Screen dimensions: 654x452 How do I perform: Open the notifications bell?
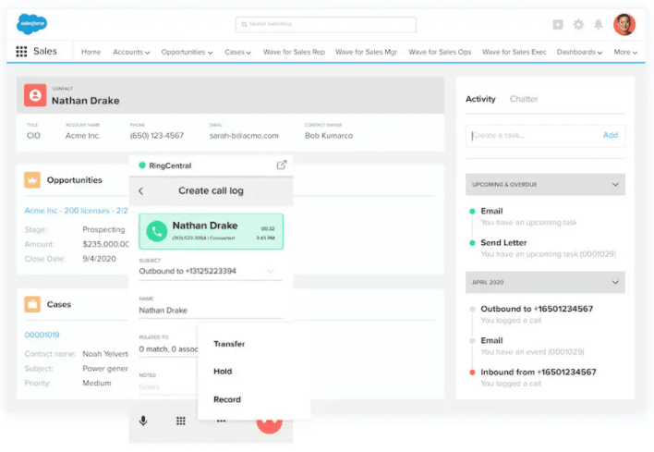tap(599, 25)
